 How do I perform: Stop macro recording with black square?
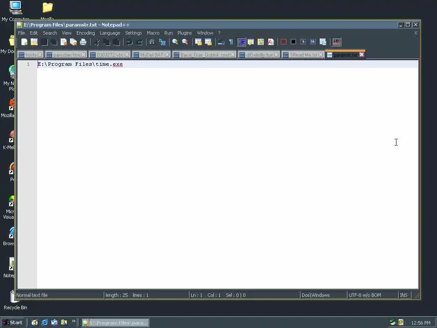[x=293, y=42]
